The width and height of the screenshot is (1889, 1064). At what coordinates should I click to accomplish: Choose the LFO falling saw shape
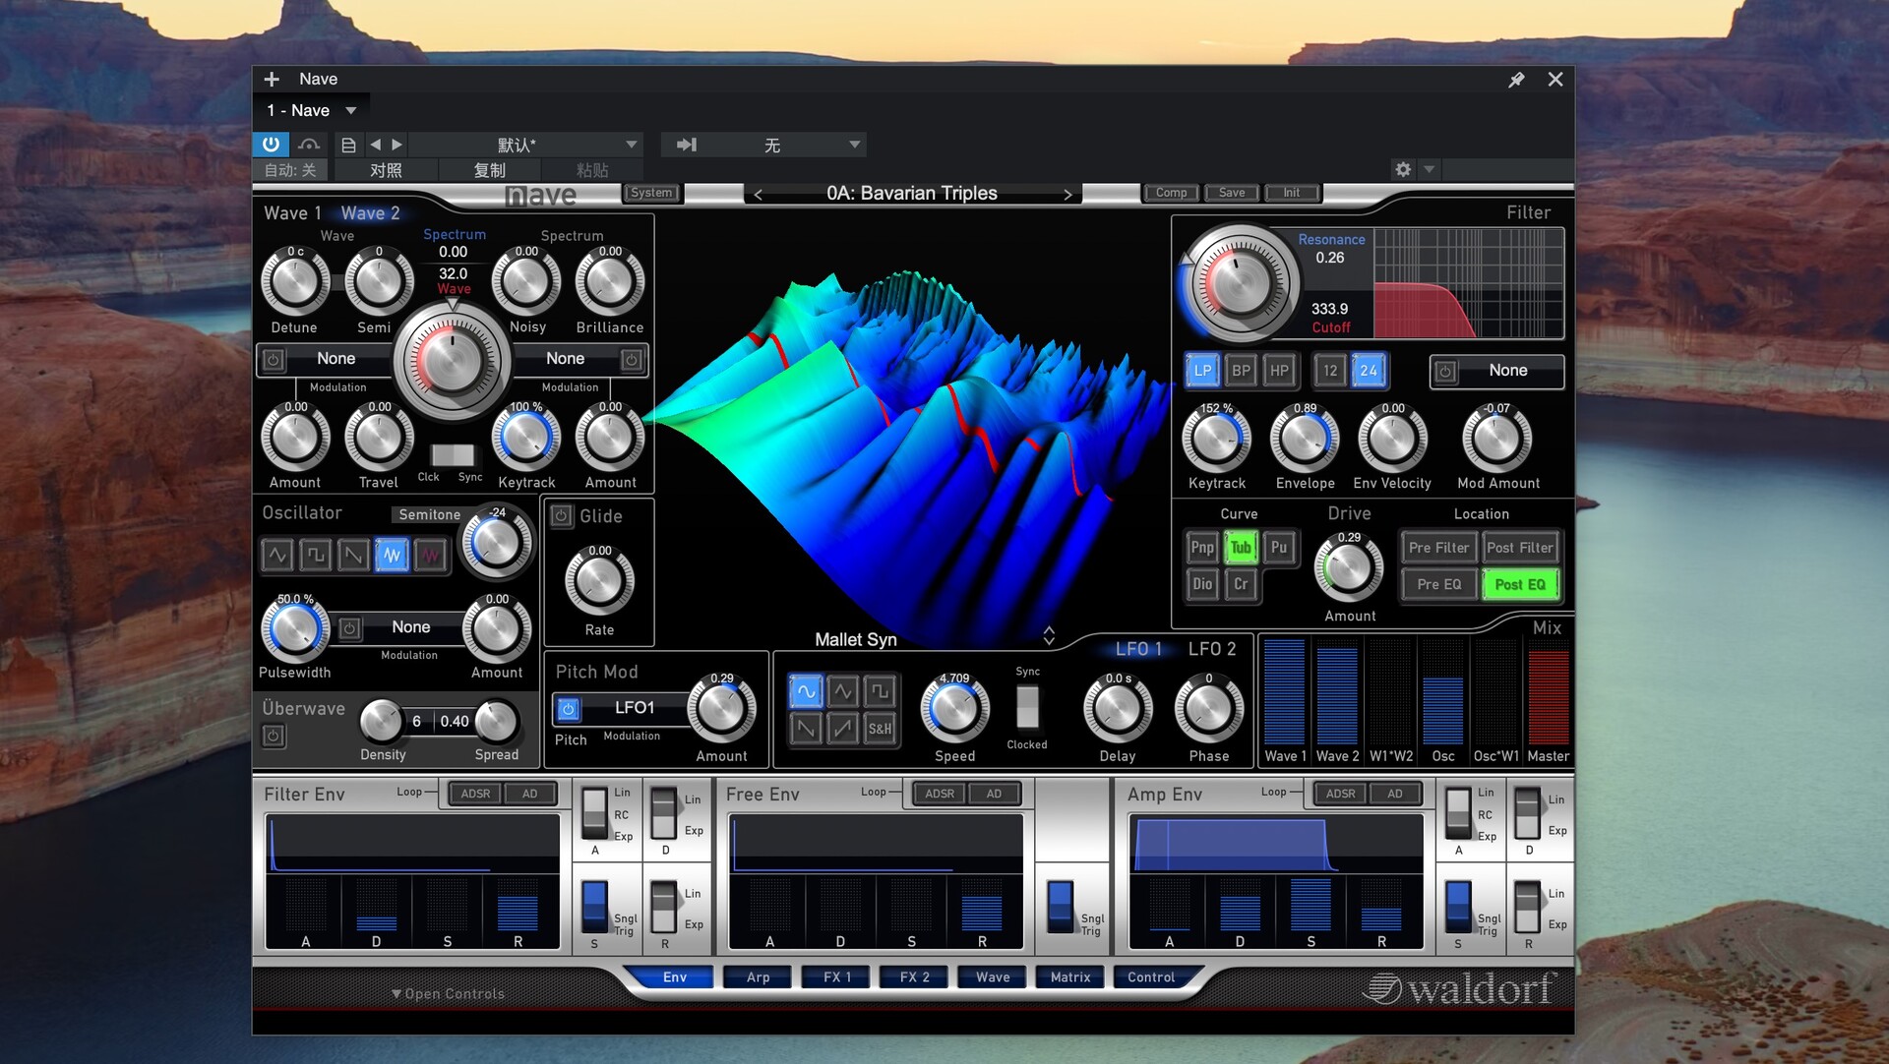coord(806,729)
